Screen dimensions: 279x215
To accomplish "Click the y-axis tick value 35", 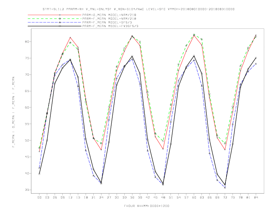I will pyautogui.click(x=27, y=190).
